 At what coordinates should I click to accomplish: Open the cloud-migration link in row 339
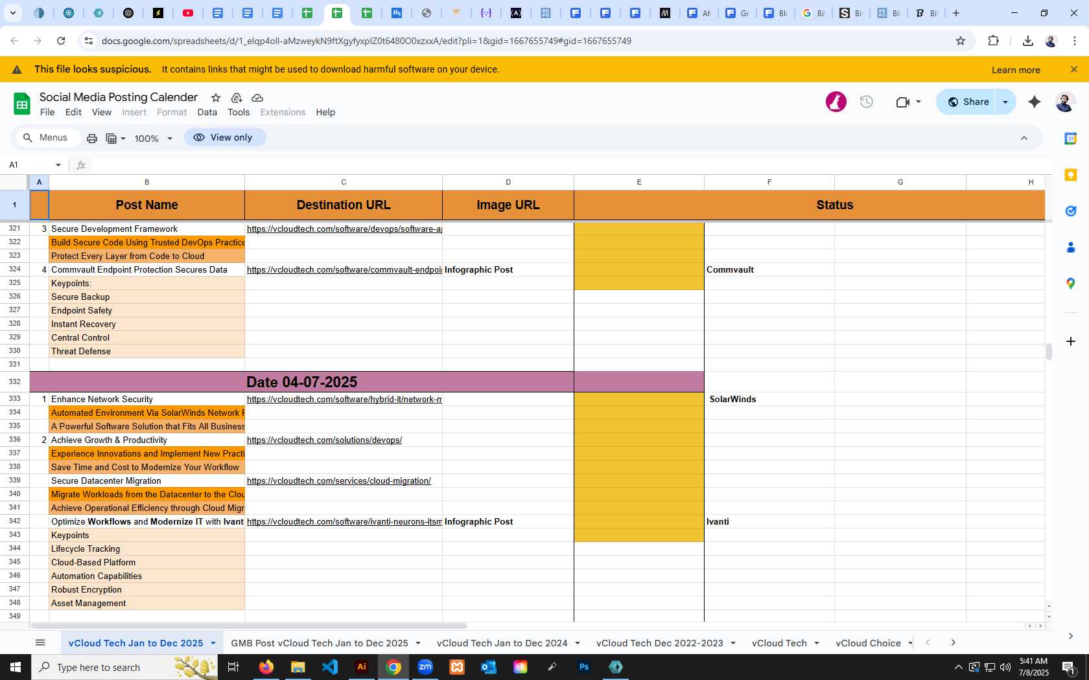[x=338, y=481]
